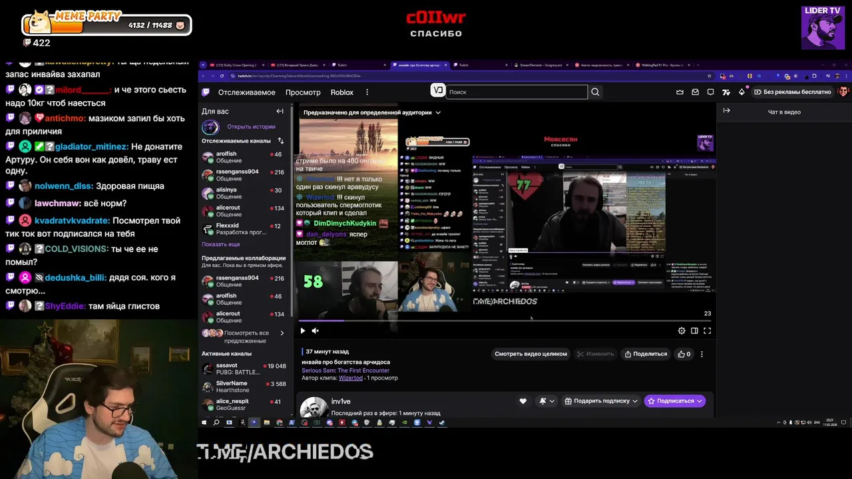Click "Без рекламы бесплатно" button
Screen dimensions: 852x479
tap(792, 92)
